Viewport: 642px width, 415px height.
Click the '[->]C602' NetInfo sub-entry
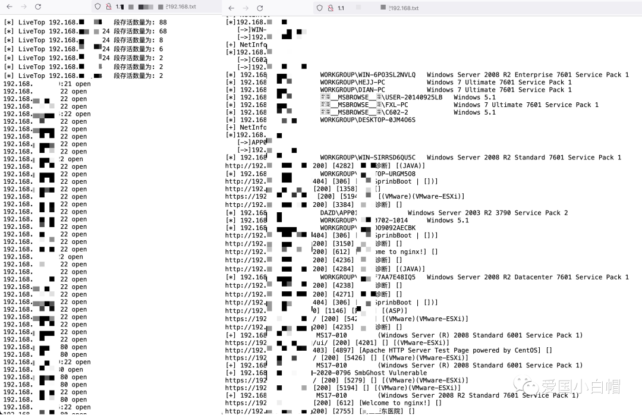[x=252, y=59]
